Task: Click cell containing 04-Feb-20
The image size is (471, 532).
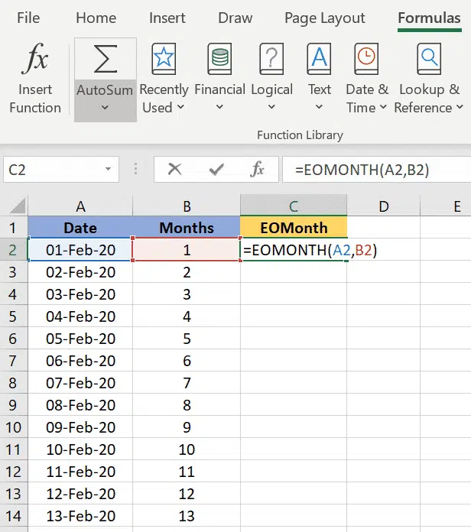Action: [80, 316]
